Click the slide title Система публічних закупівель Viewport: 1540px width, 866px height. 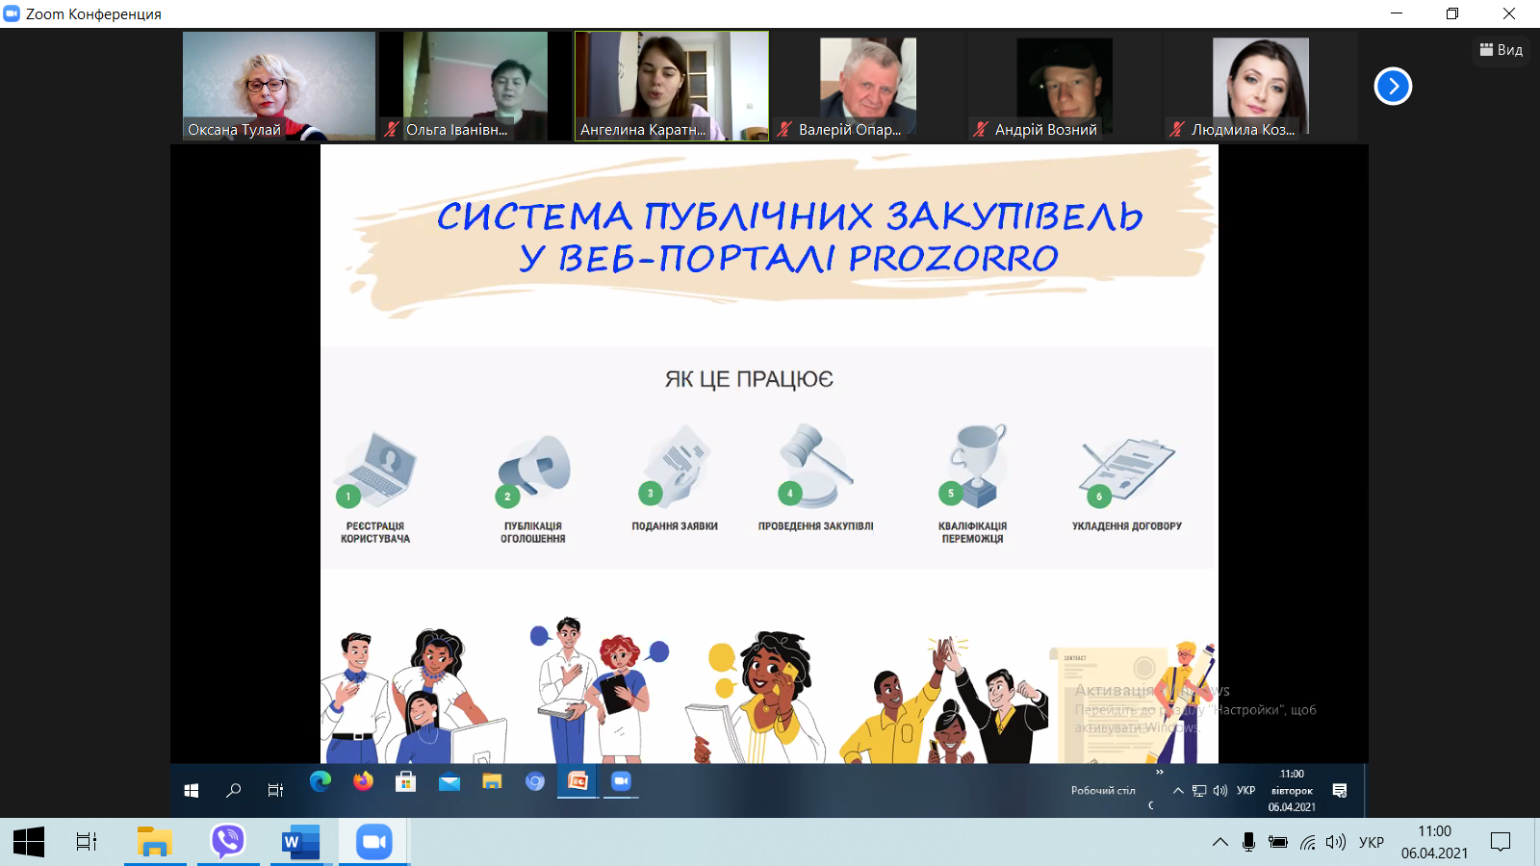(x=789, y=237)
